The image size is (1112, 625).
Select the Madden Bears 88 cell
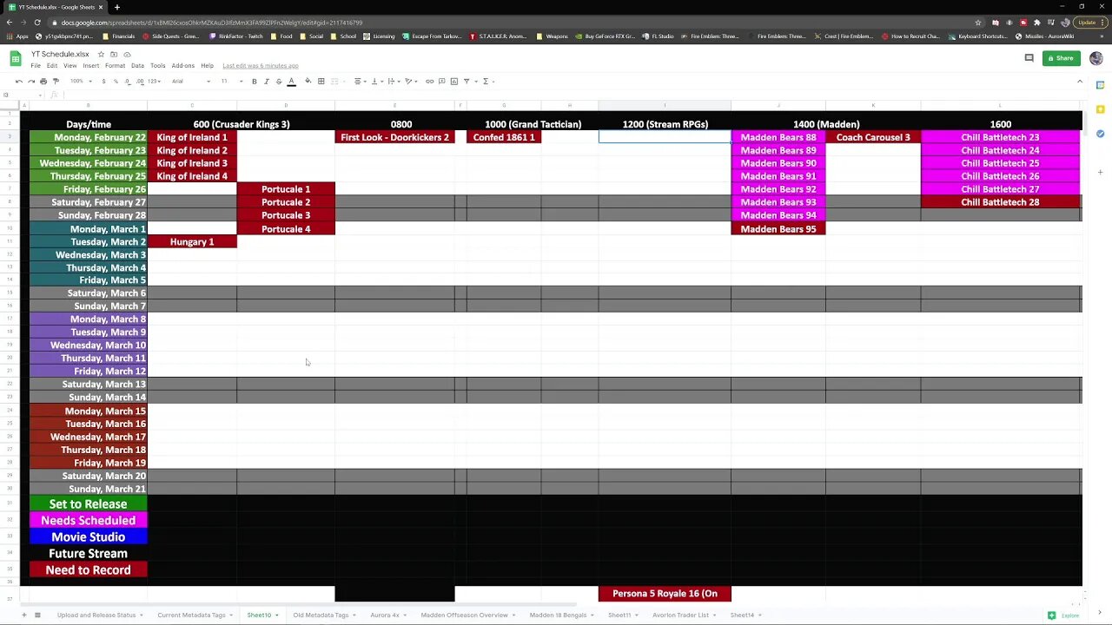pyautogui.click(x=778, y=137)
